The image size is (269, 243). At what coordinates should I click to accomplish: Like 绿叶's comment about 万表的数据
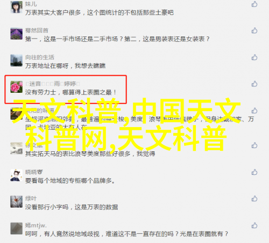pyautogui.click(x=254, y=198)
